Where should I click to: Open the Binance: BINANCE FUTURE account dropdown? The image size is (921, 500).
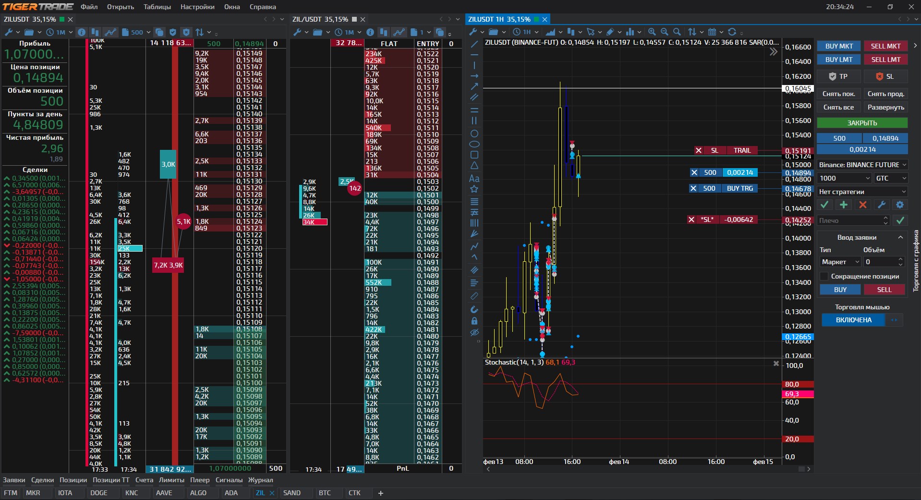862,165
